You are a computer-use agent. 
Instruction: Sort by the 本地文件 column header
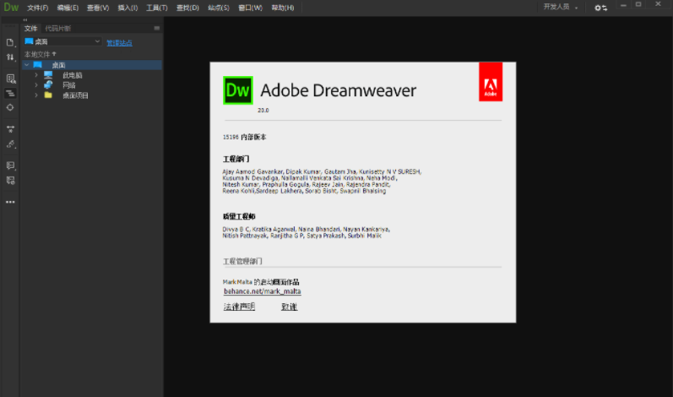tap(40, 54)
